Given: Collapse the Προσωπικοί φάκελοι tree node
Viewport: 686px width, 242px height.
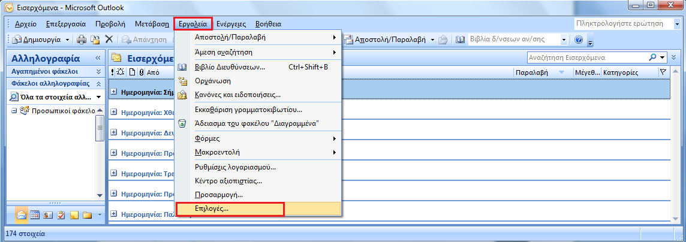Looking at the screenshot, I should click(x=14, y=111).
